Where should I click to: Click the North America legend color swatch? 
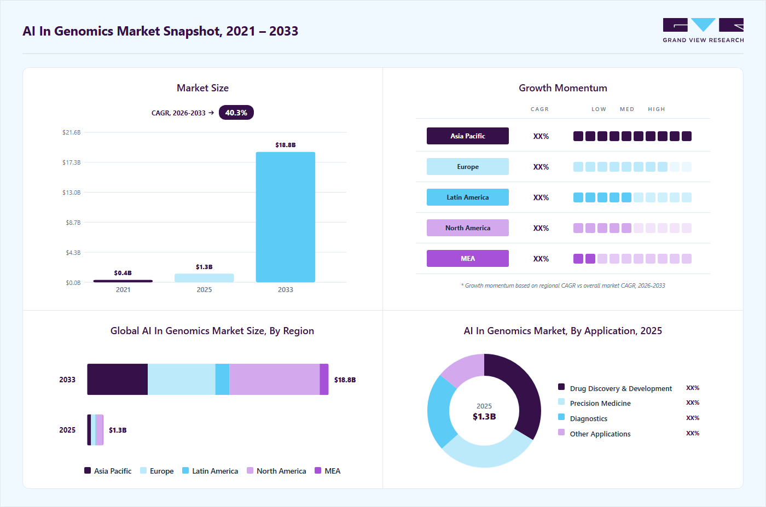(x=250, y=470)
